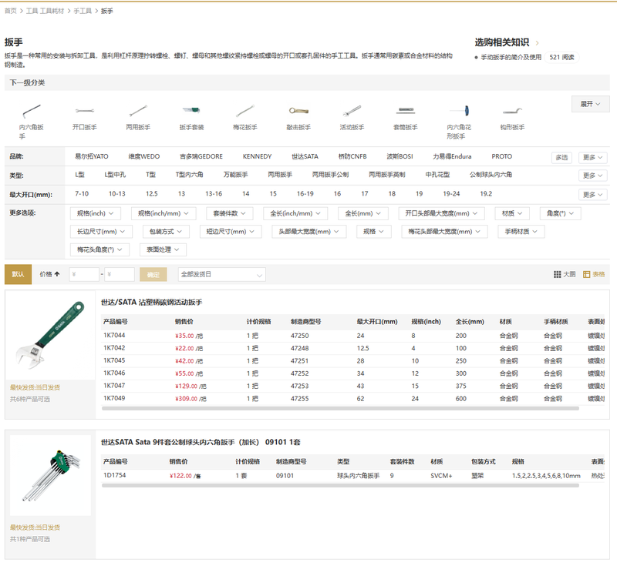Open the 全部发货日 dropdown
The height and width of the screenshot is (569, 617).
[x=221, y=274]
